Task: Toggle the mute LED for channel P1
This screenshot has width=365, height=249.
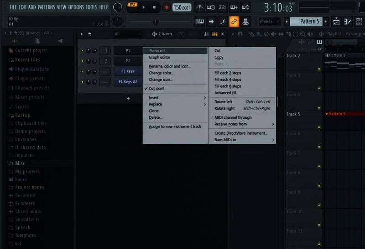Action: [83, 51]
